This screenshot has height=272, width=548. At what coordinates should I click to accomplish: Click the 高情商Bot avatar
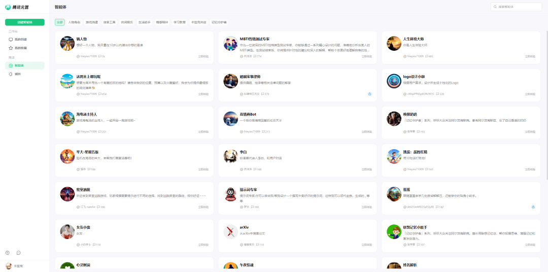point(231,119)
